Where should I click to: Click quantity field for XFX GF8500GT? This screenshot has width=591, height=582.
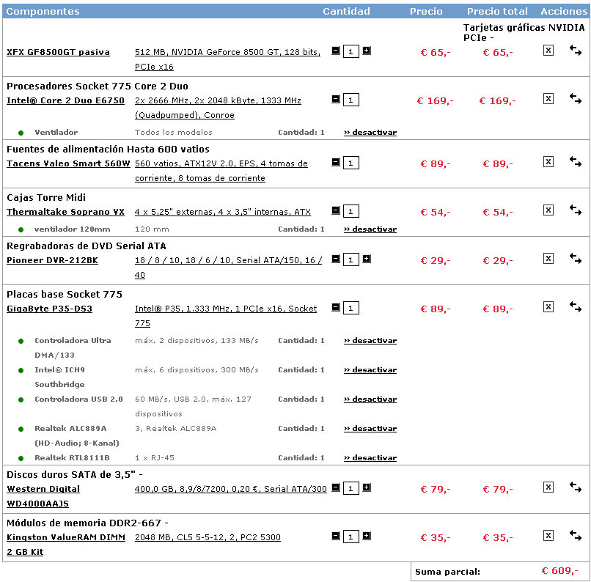pyautogui.click(x=351, y=51)
